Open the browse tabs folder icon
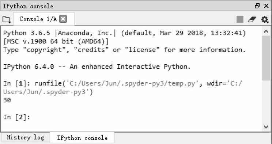This screenshot has height=144, width=272. [7, 19]
